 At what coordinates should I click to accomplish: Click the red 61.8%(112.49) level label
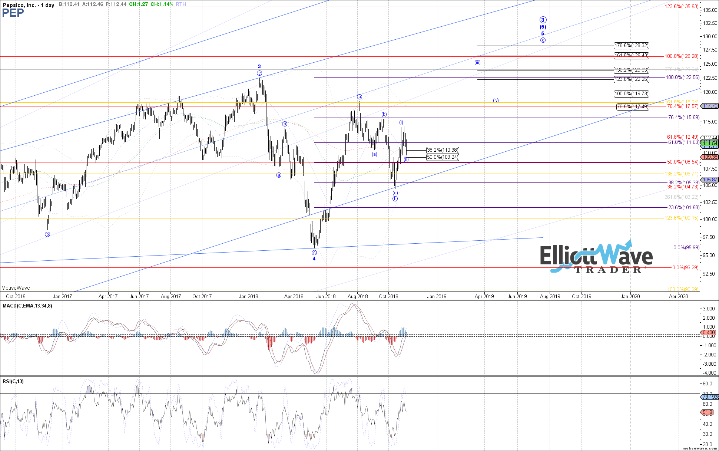(x=683, y=137)
